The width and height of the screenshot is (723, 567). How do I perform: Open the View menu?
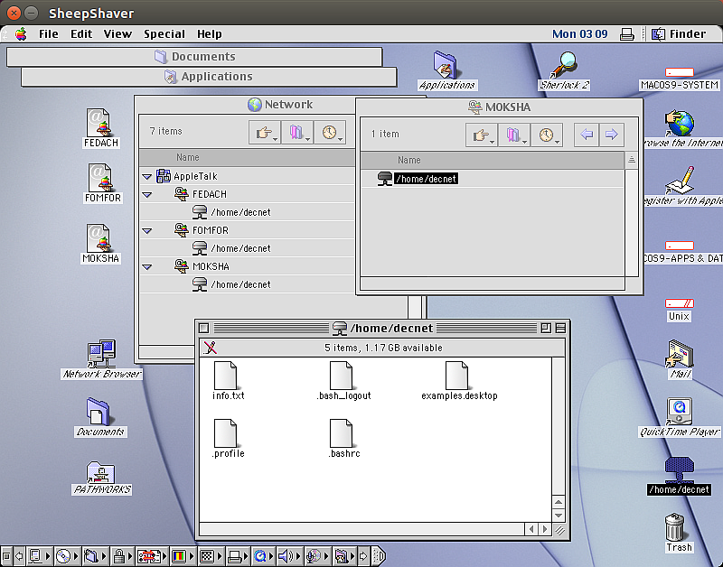(117, 33)
